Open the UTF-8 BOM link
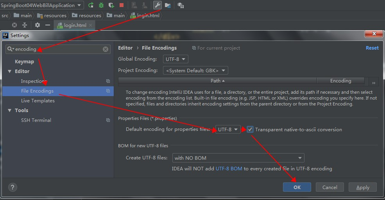This screenshot has height=200, width=385. click(x=229, y=169)
